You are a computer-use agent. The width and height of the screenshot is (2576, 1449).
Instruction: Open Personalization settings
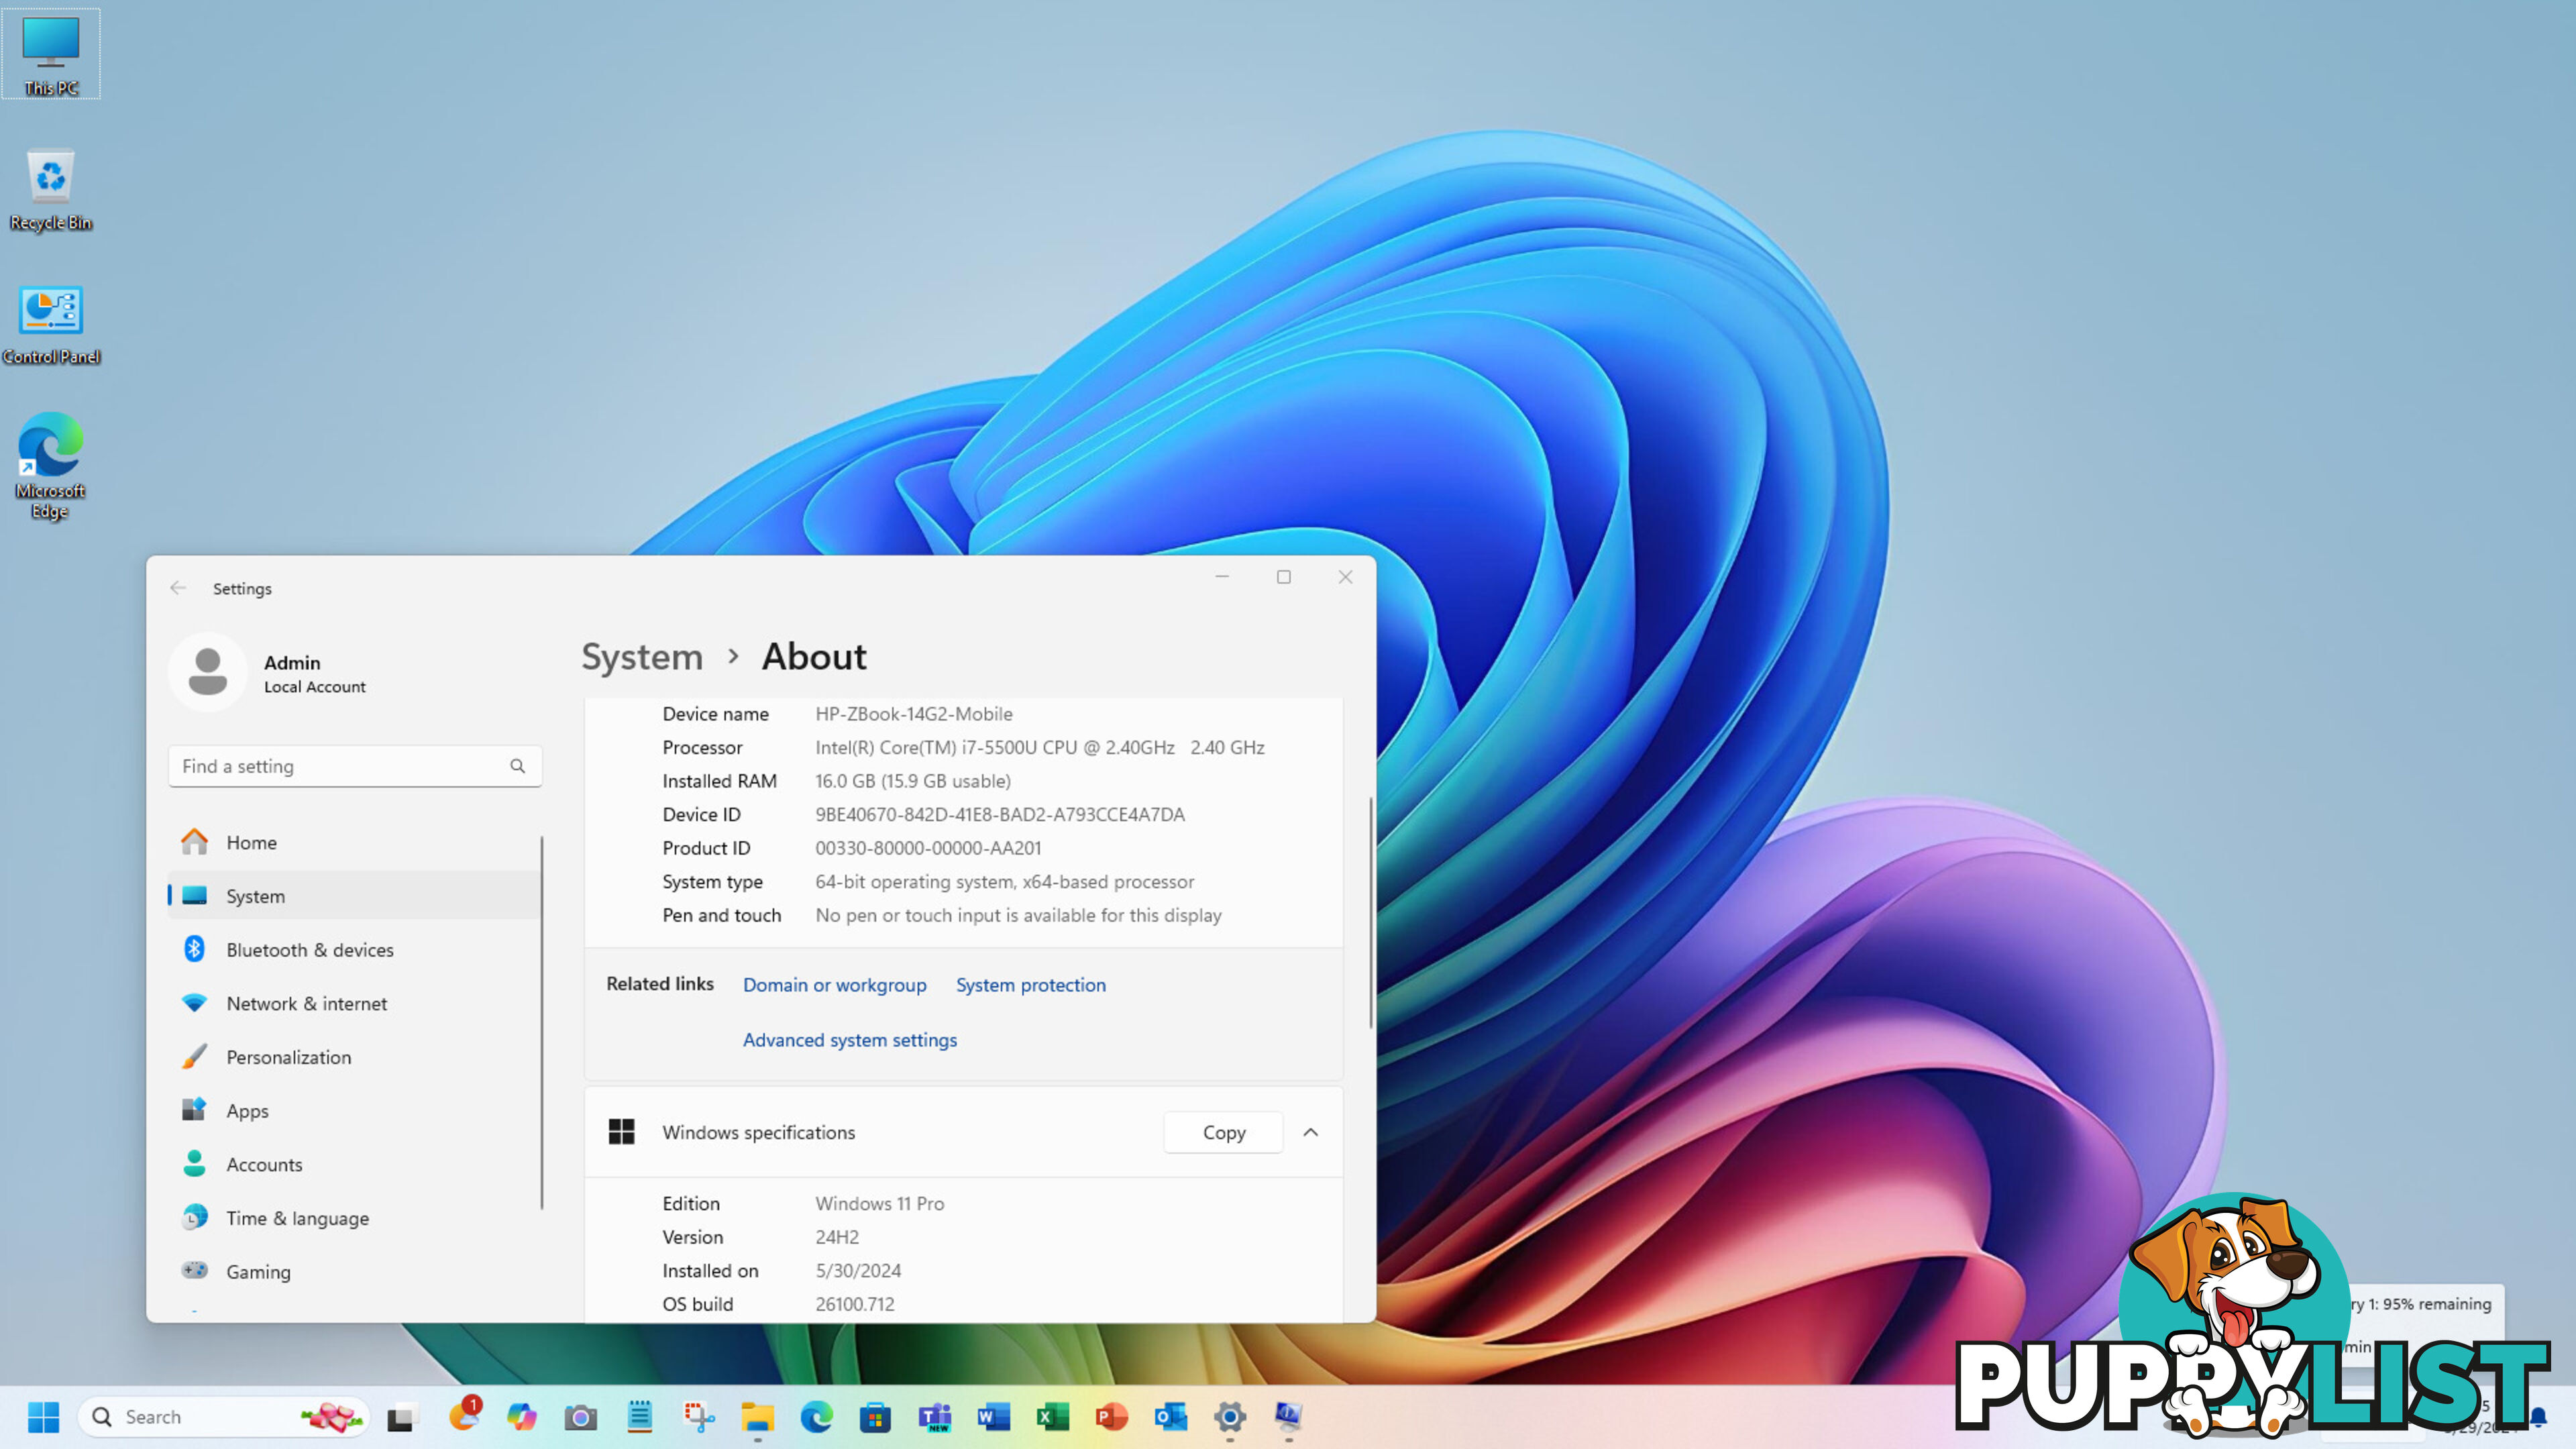[x=354, y=1057]
